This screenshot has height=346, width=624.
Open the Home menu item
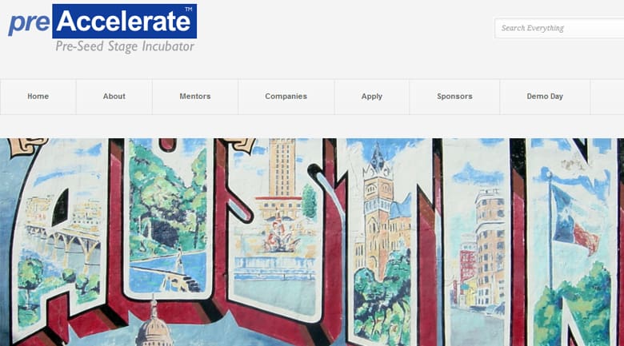coord(38,97)
